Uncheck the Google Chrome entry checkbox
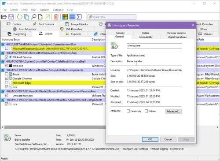 (x=7, y=79)
